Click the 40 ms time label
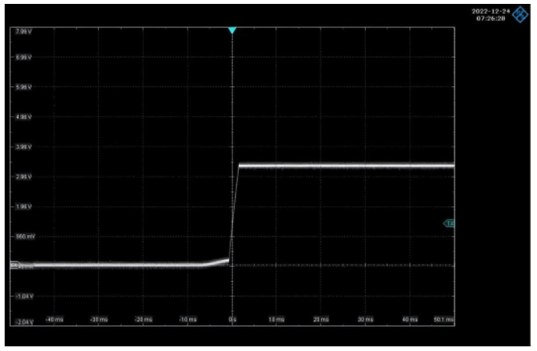The width and height of the screenshot is (537, 351). click(x=410, y=319)
